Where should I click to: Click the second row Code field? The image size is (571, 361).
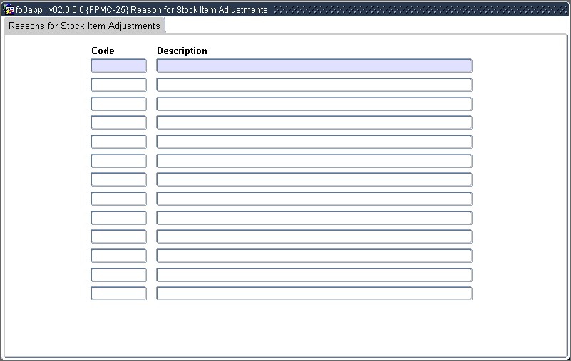click(118, 85)
